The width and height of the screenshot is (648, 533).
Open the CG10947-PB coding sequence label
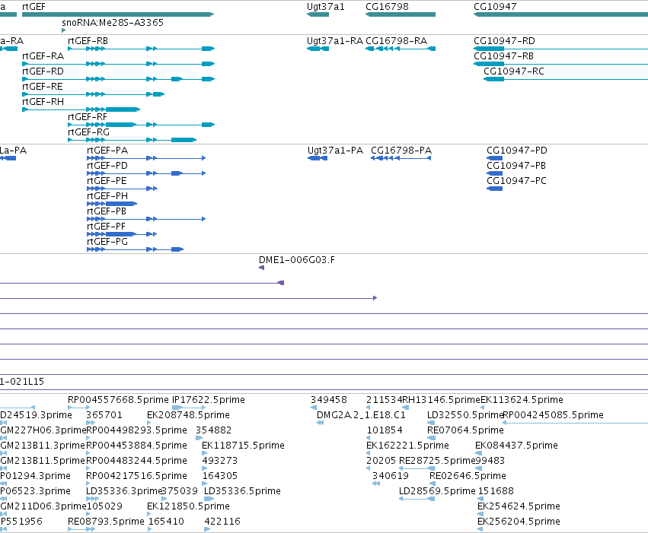(x=516, y=166)
